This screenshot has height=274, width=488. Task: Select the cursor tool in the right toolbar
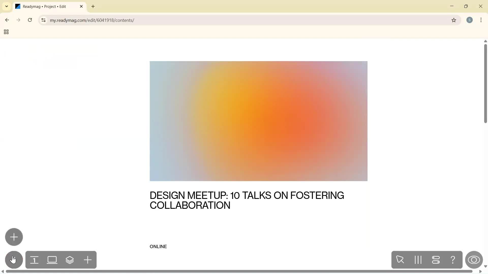point(400,260)
